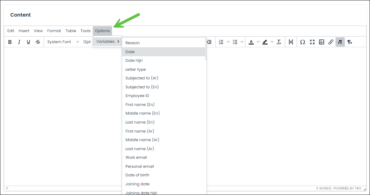This screenshot has width=370, height=195.
Task: Toggle left-to-right text direction
Action: [340, 42]
